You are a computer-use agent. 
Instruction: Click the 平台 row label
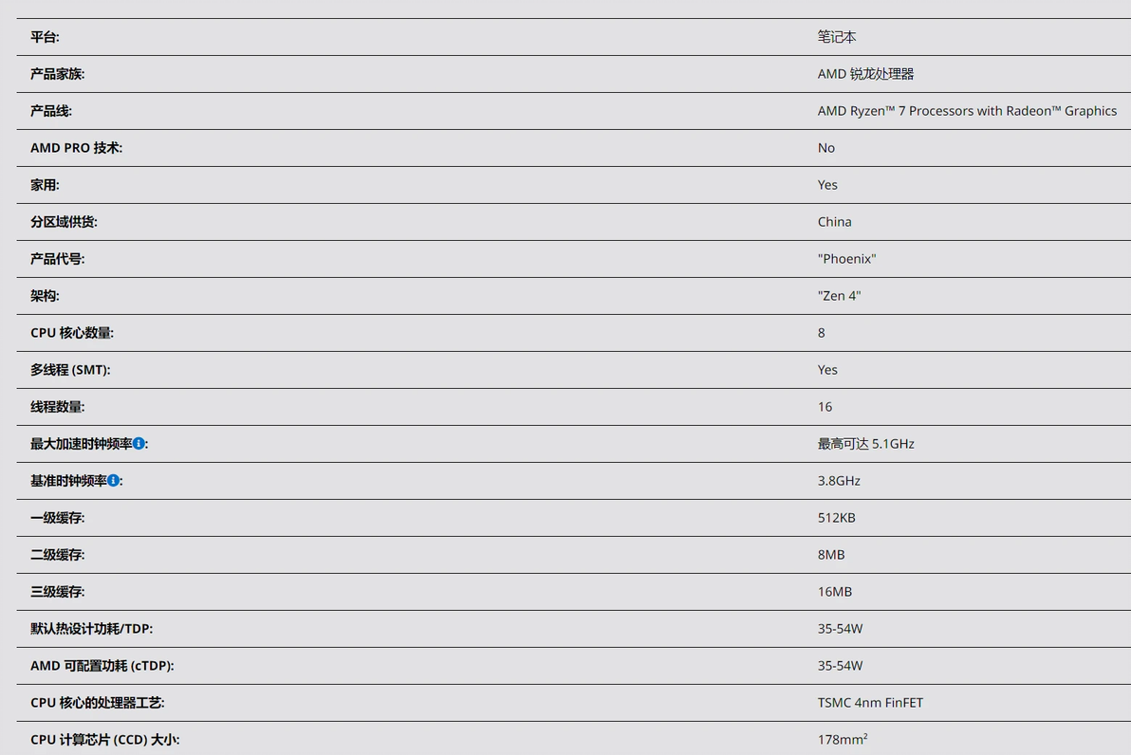pyautogui.click(x=45, y=37)
